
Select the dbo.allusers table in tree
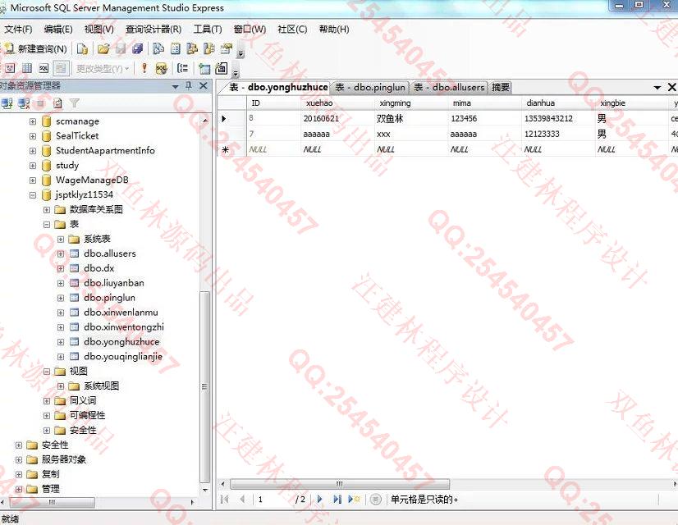tap(109, 253)
